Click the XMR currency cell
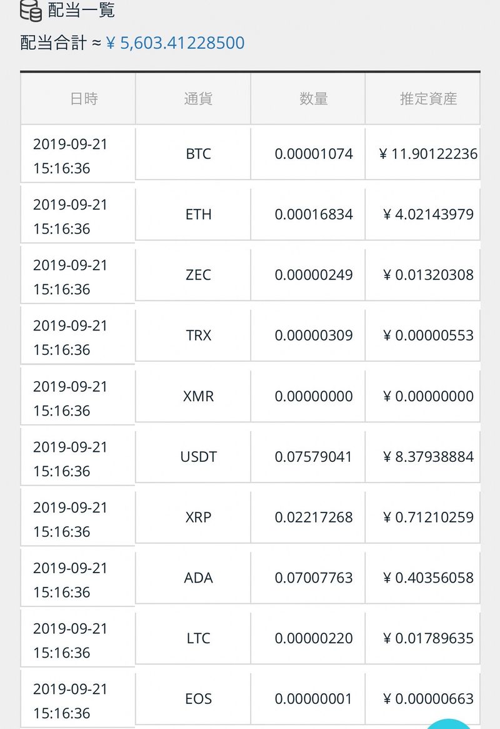This screenshot has width=500, height=729. (198, 396)
